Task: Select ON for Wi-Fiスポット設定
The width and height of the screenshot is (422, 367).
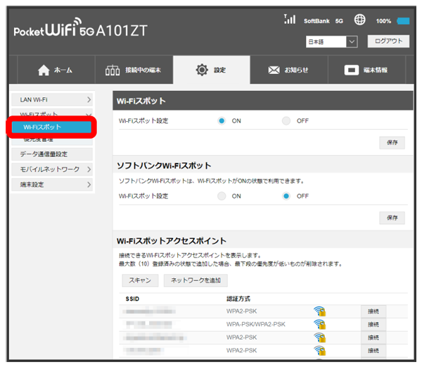Action: pyautogui.click(x=222, y=120)
